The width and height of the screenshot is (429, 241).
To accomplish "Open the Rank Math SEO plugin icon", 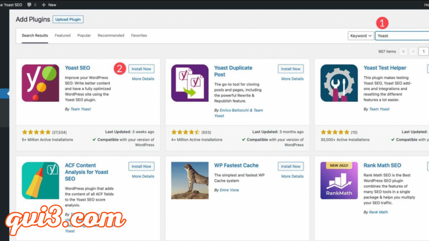I will pyautogui.click(x=339, y=181).
